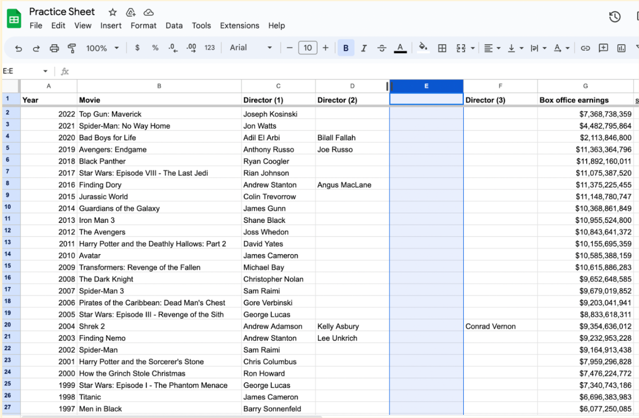
Task: Open the fill color paint bucket
Action: pos(423,48)
